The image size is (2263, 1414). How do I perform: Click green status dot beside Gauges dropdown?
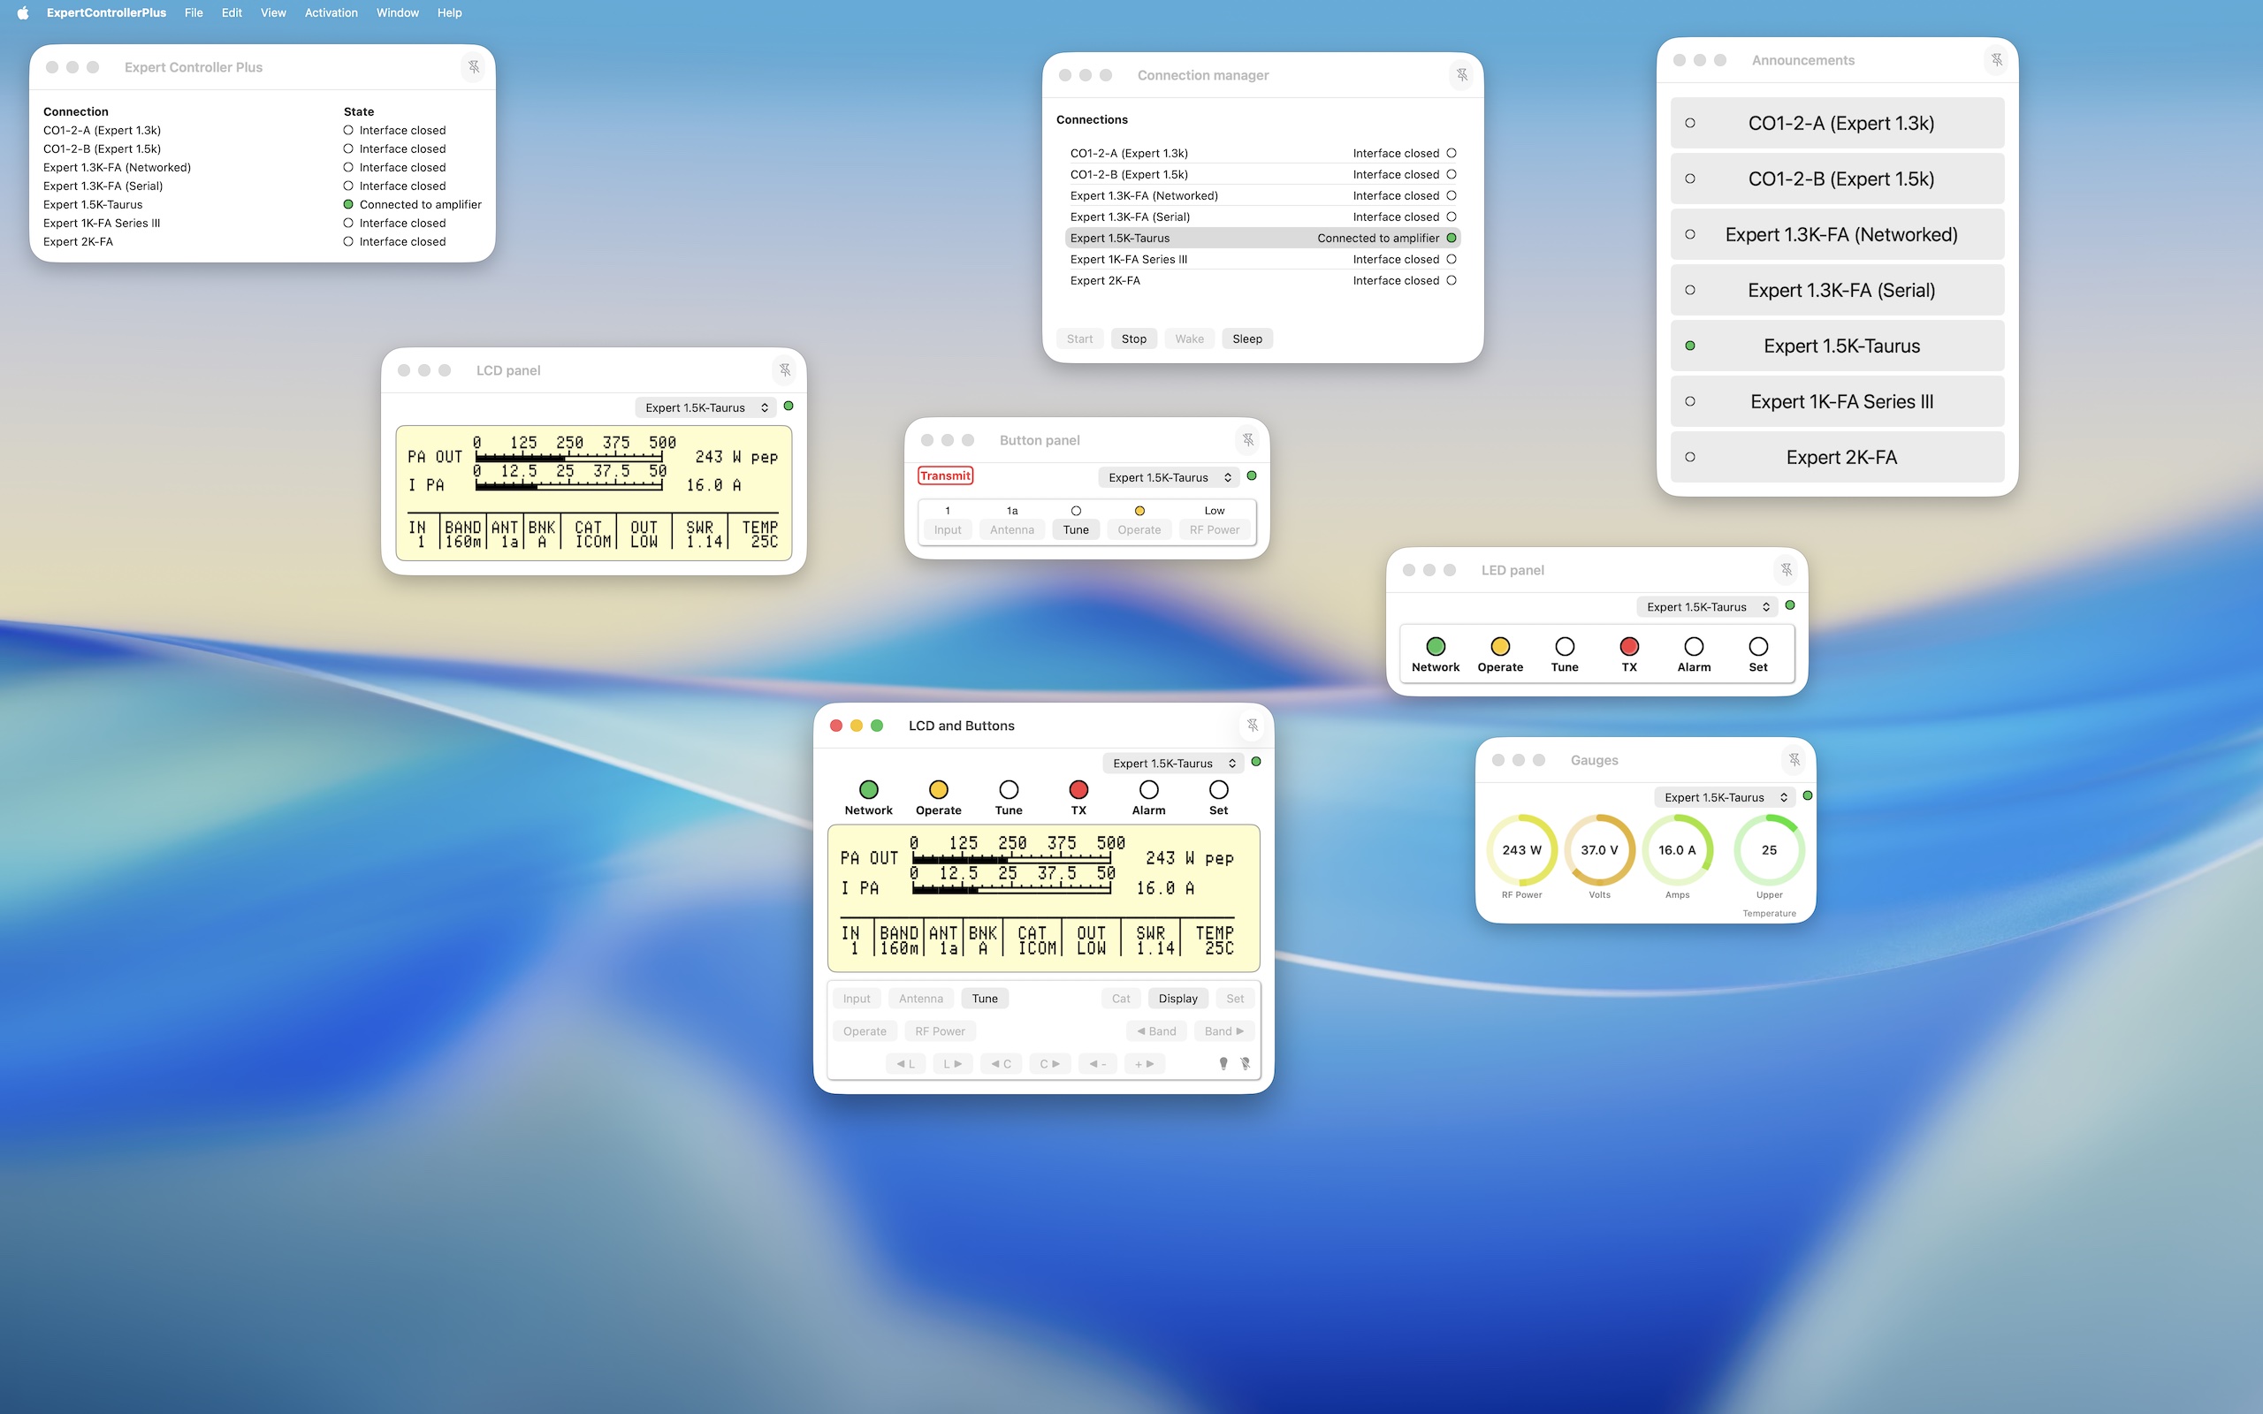coord(1808,796)
